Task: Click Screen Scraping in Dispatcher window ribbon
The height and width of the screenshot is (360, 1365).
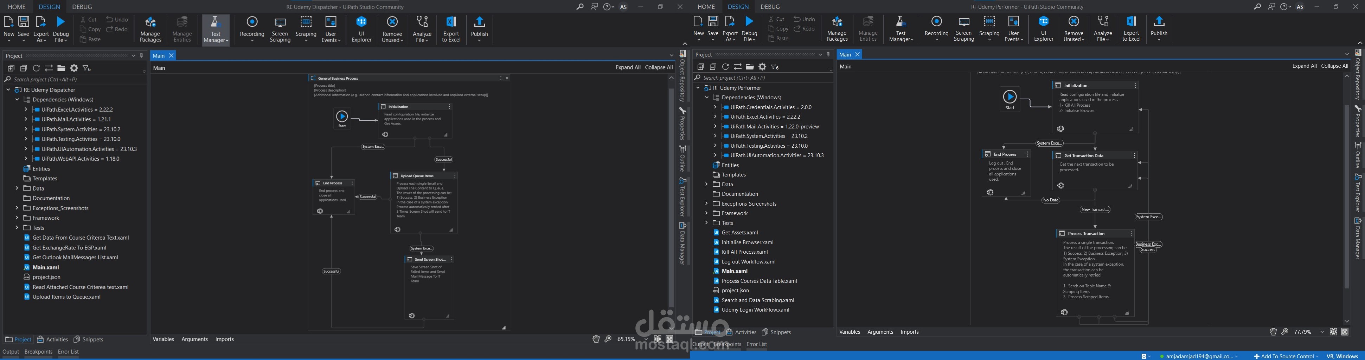Action: click(x=280, y=29)
